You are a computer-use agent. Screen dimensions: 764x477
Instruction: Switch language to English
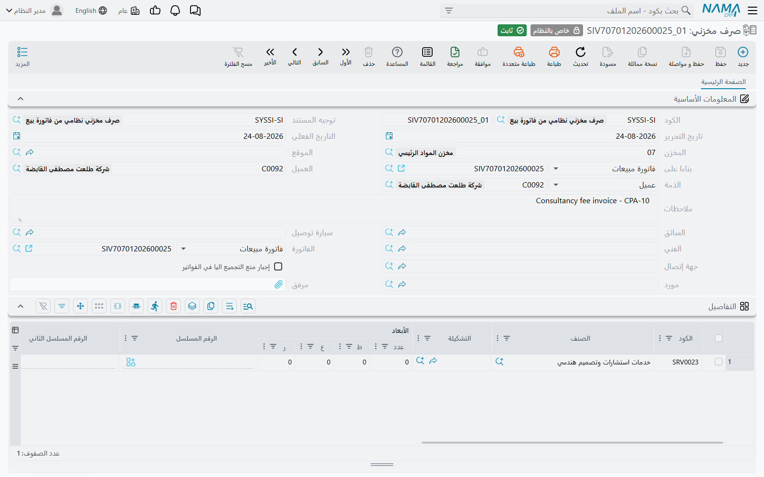pyautogui.click(x=91, y=10)
